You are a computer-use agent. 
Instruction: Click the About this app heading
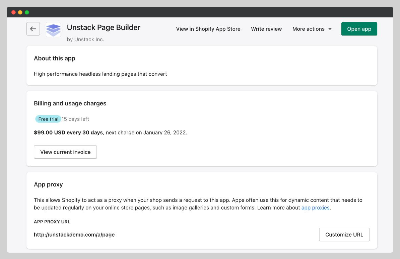55,58
